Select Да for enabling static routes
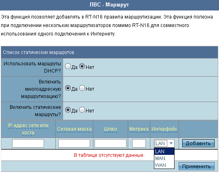 pos(68,110)
